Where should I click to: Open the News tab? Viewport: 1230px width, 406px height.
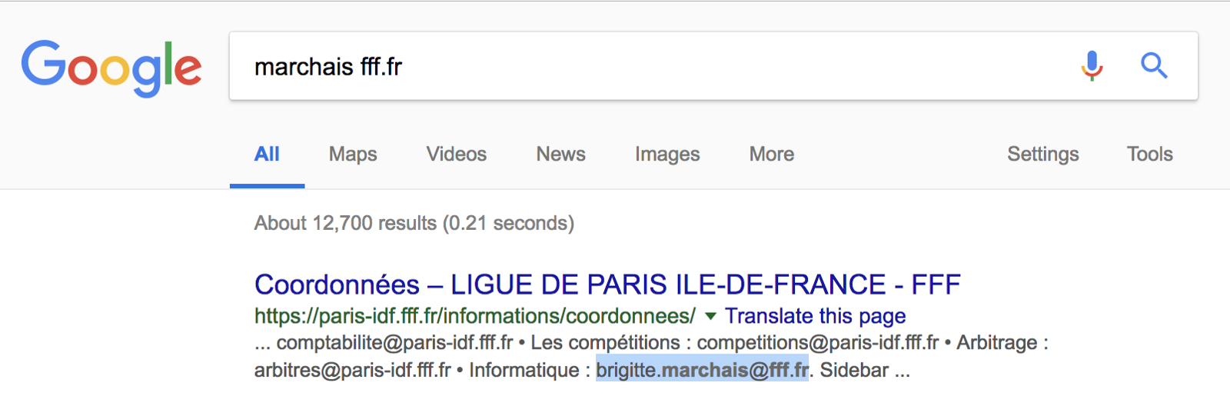pos(560,155)
